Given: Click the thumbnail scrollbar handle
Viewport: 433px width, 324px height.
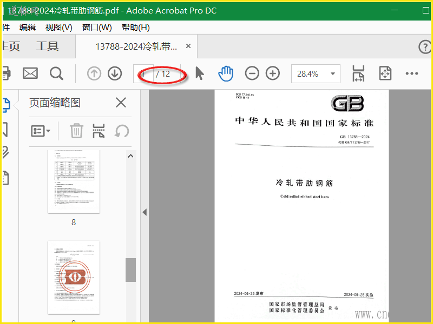Looking at the screenshot, I should tap(130, 270).
